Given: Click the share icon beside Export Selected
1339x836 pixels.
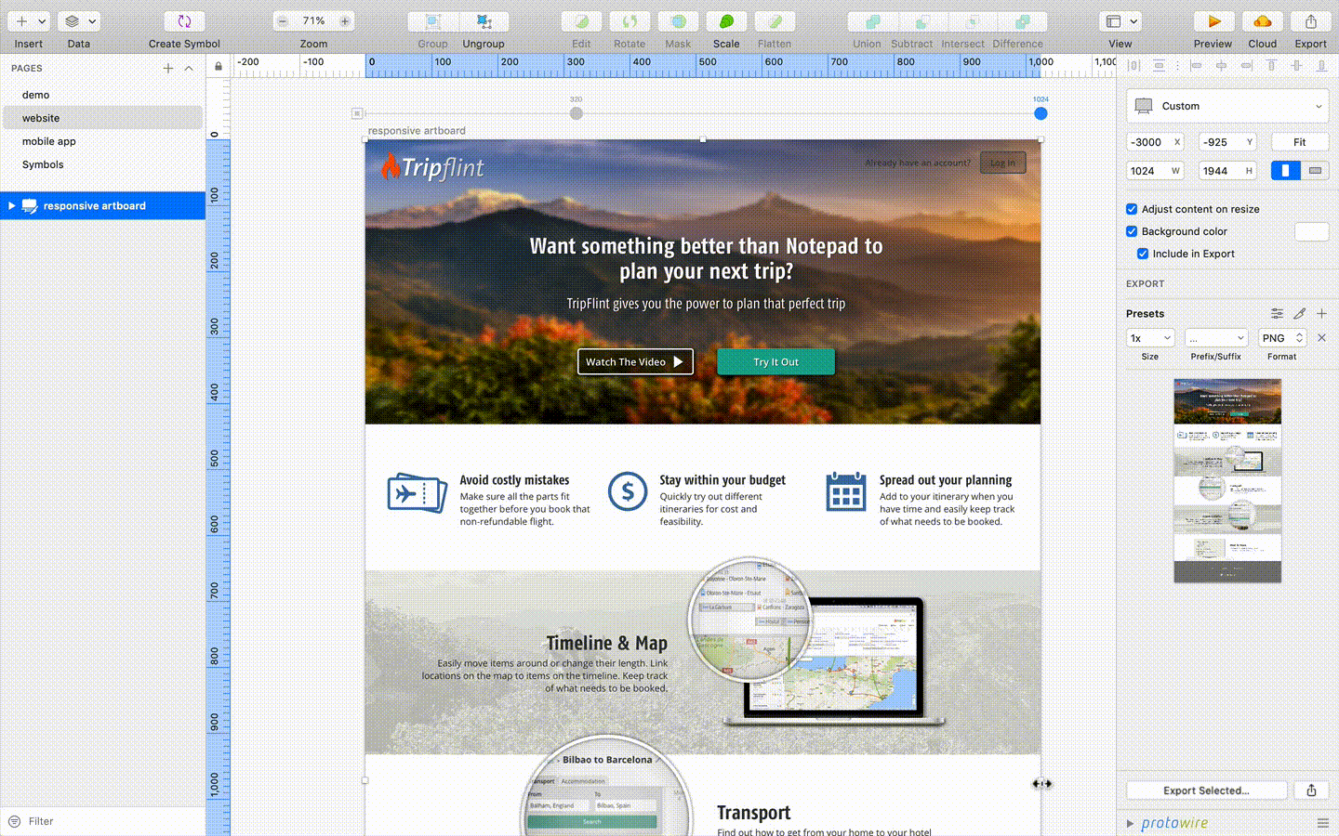Looking at the screenshot, I should pos(1311,790).
